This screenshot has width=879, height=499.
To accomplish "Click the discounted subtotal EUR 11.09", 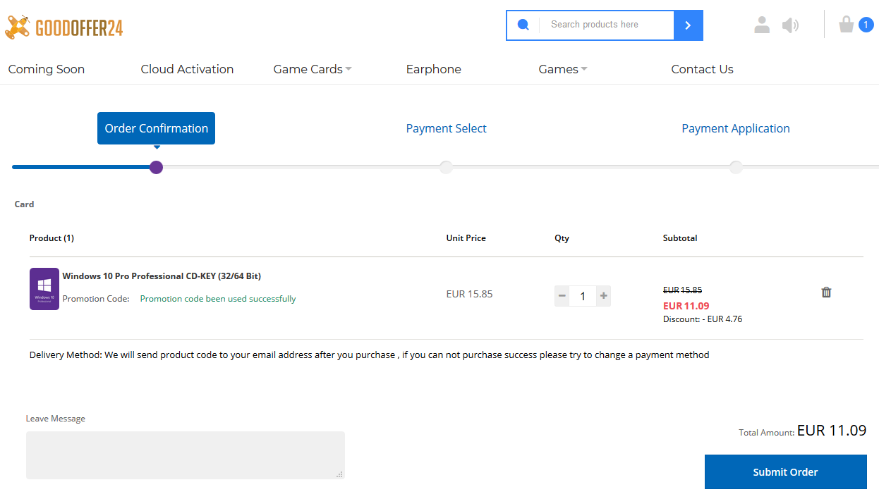I will click(686, 306).
